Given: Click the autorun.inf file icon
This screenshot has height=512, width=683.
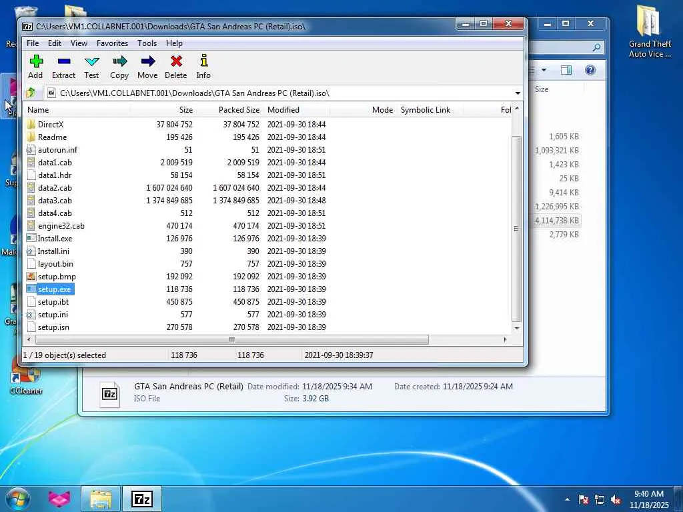Looking at the screenshot, I should pos(31,150).
